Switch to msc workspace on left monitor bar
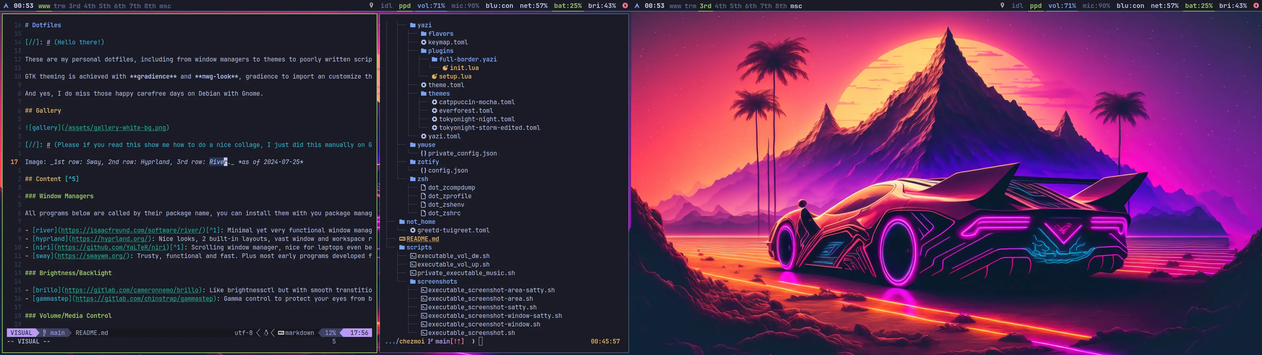 click(x=165, y=6)
